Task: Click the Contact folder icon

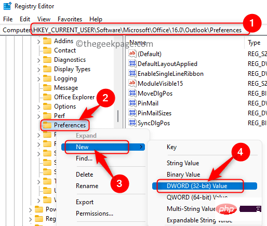Action: (x=47, y=50)
